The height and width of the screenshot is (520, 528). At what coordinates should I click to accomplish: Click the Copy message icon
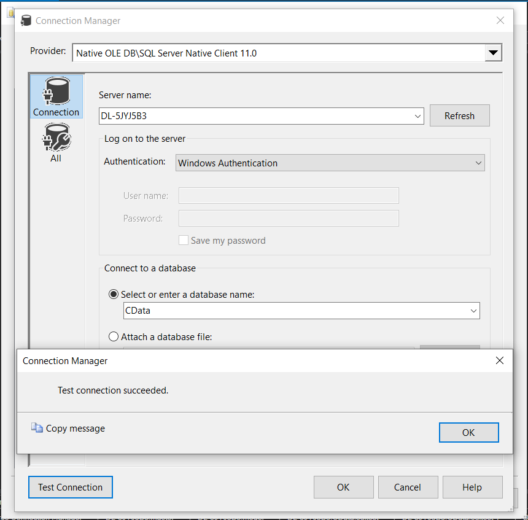click(37, 428)
